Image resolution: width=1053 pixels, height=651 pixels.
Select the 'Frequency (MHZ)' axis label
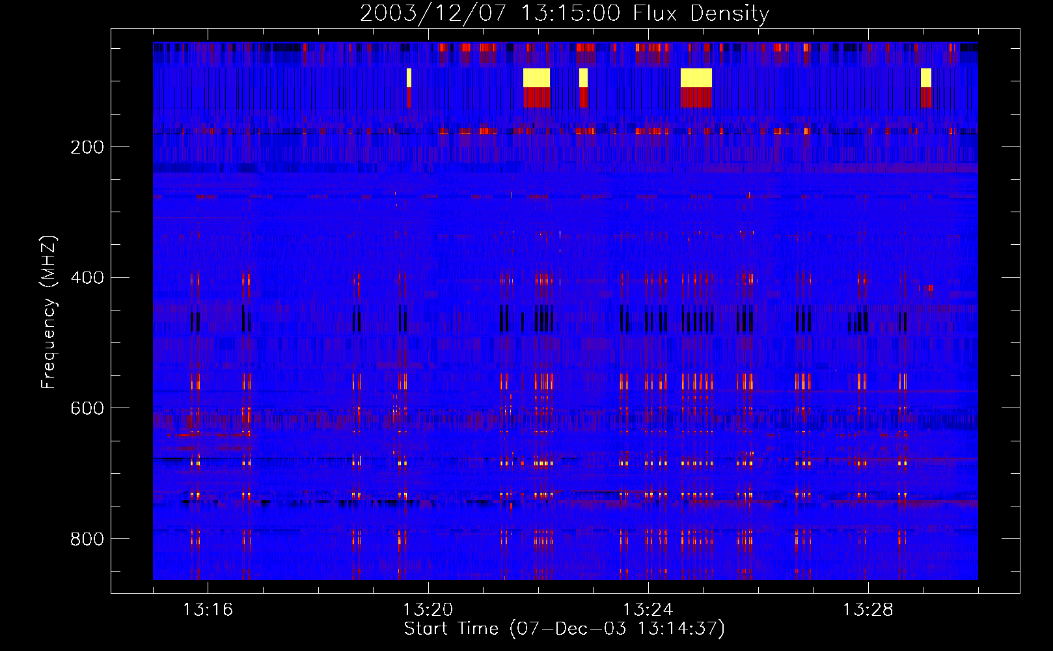(49, 312)
